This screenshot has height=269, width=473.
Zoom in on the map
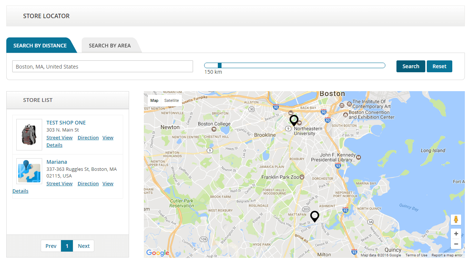[456, 234]
